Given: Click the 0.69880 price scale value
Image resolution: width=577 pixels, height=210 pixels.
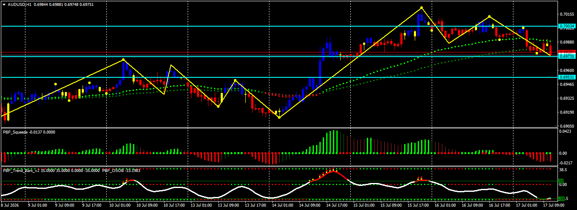Looking at the screenshot, I should point(567,42).
